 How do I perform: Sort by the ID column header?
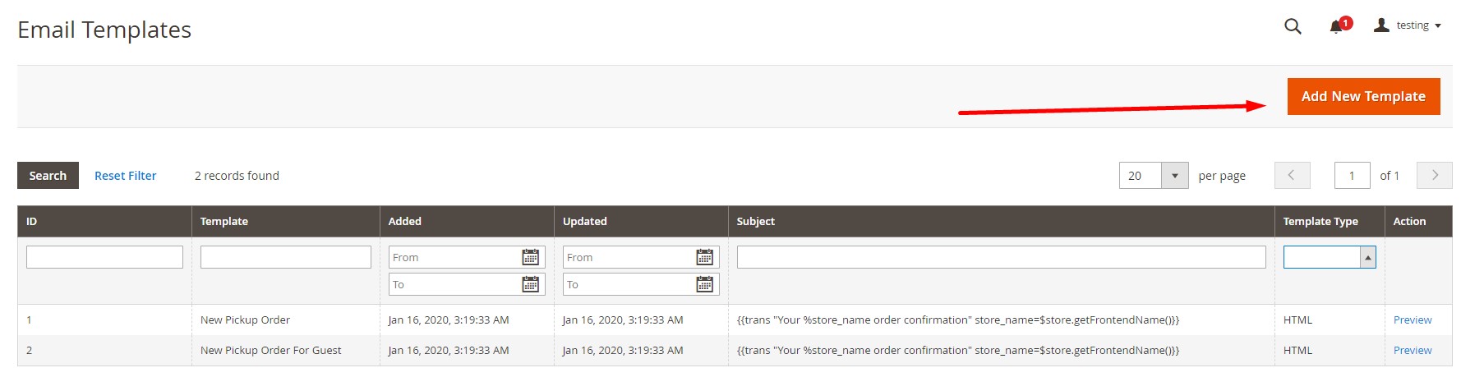tap(32, 221)
